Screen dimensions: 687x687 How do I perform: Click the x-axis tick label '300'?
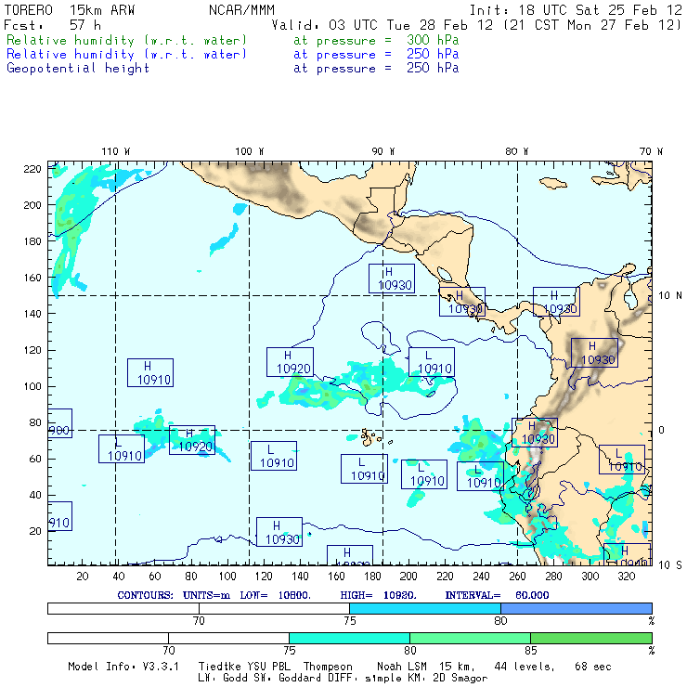coord(590,577)
